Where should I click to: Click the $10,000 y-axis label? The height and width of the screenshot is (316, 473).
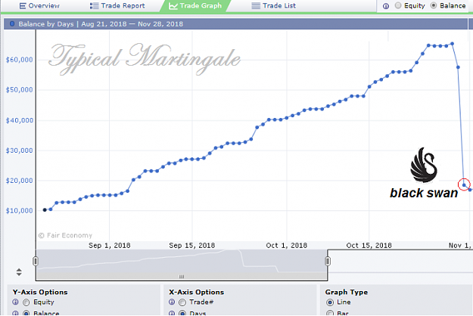click(x=20, y=211)
